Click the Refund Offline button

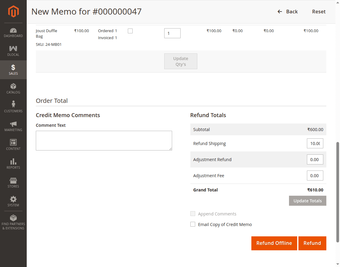[x=274, y=243]
